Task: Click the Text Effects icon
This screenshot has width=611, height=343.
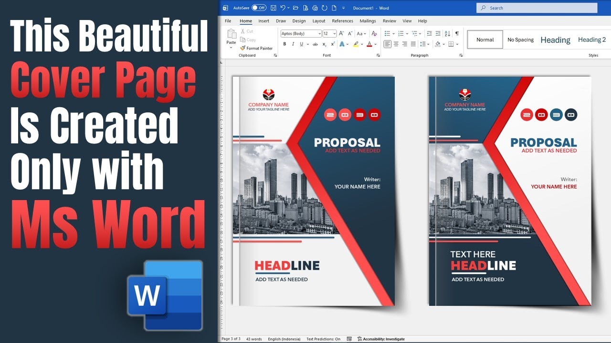Action: click(x=342, y=44)
